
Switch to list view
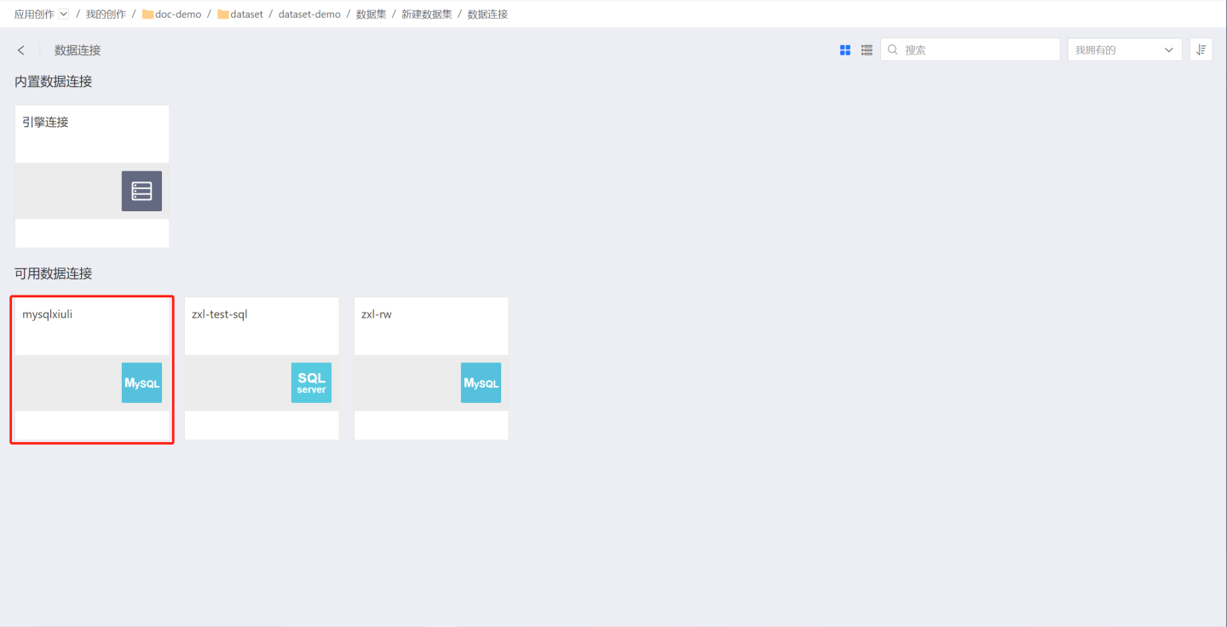[x=867, y=50]
